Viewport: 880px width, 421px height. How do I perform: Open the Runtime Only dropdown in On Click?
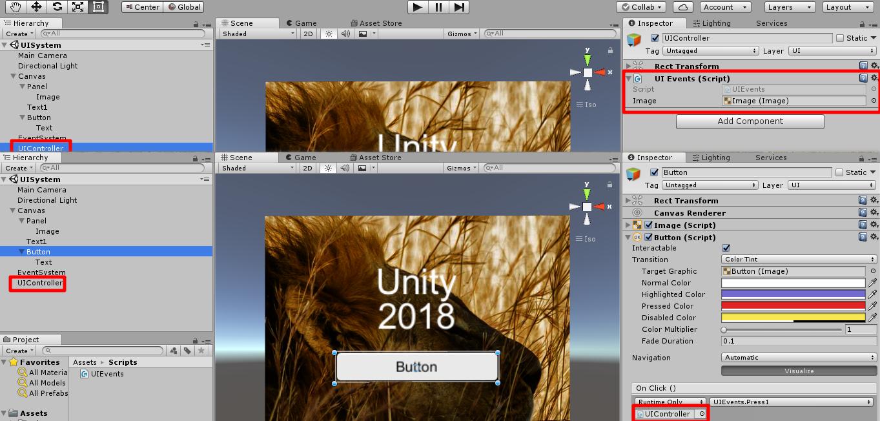click(x=670, y=402)
